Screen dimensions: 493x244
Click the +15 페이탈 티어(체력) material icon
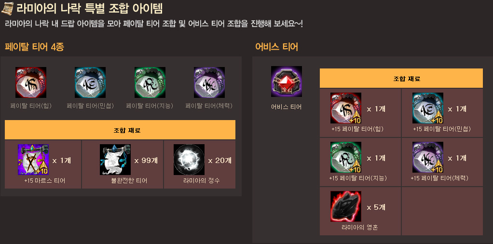428,157
